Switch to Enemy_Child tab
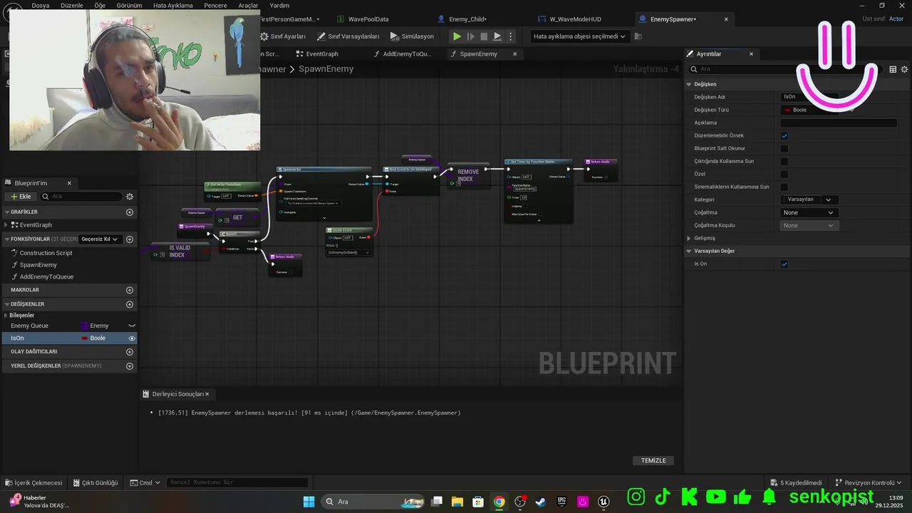The width and height of the screenshot is (912, 513). 467,19
